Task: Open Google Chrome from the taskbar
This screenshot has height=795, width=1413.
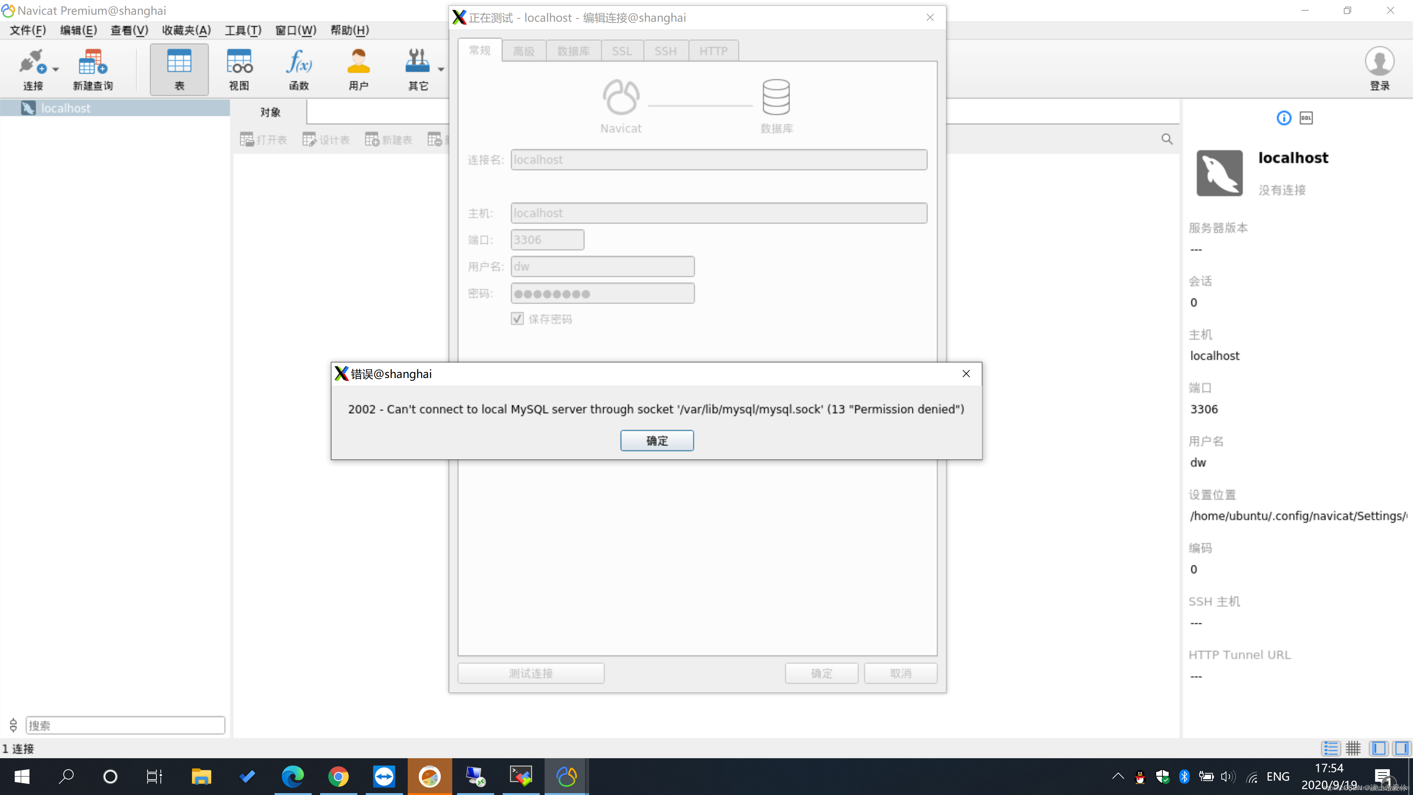Action: tap(338, 777)
